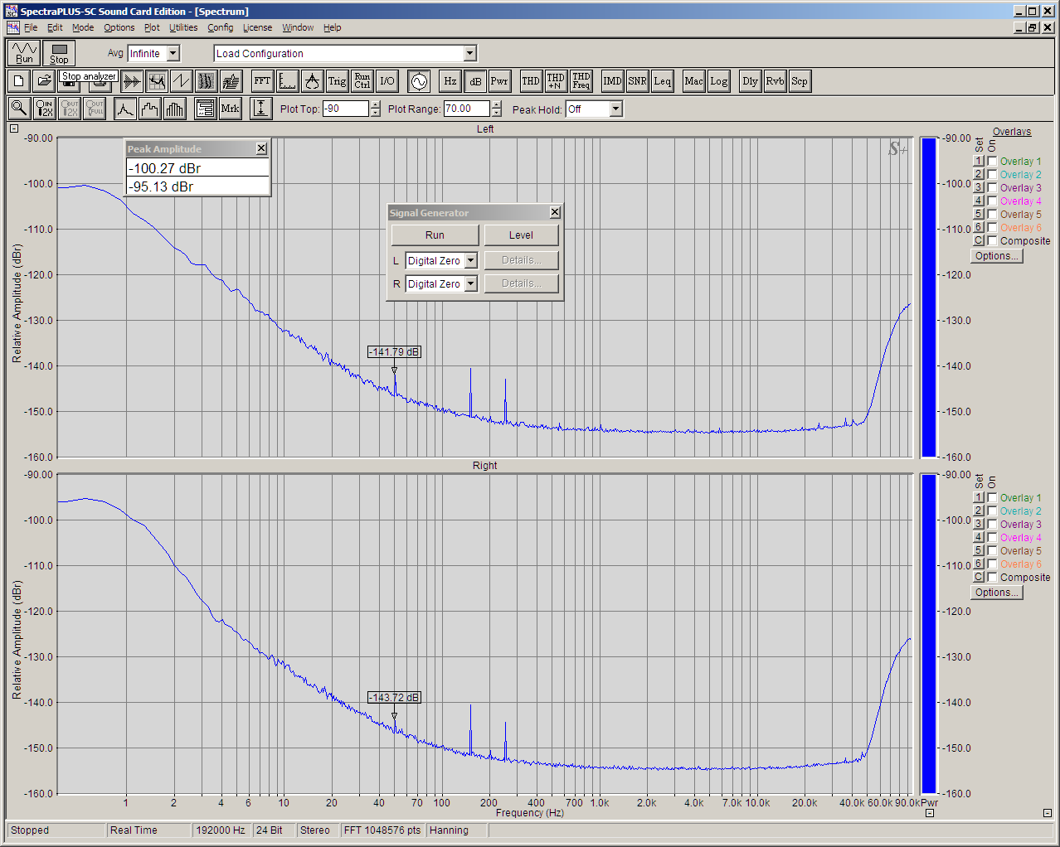This screenshot has height=847, width=1060.
Task: Open the signal generator sine-wave icon
Action: point(419,81)
